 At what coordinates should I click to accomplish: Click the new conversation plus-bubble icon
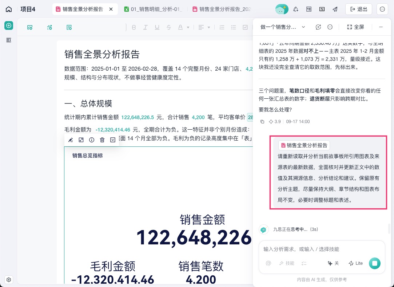tap(318, 27)
